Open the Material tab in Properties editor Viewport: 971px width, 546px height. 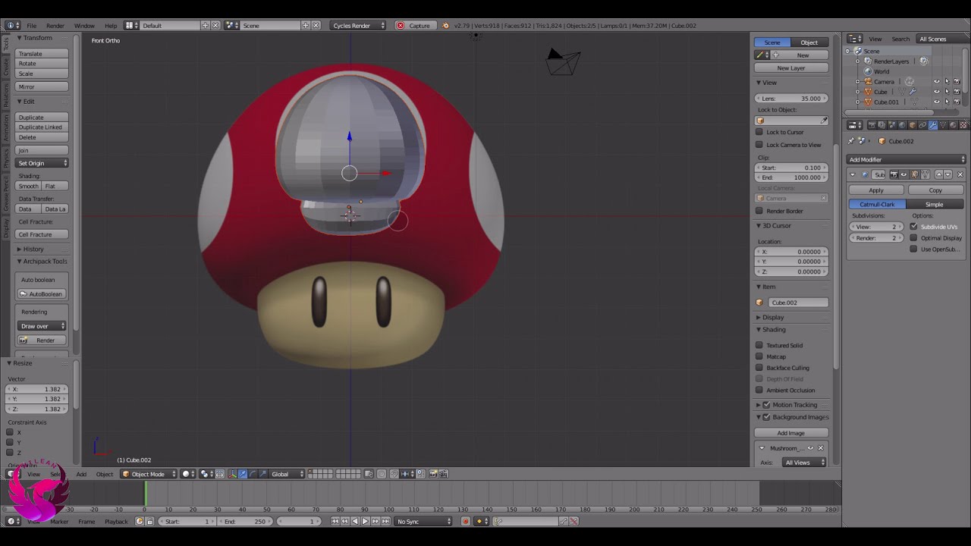coord(953,125)
